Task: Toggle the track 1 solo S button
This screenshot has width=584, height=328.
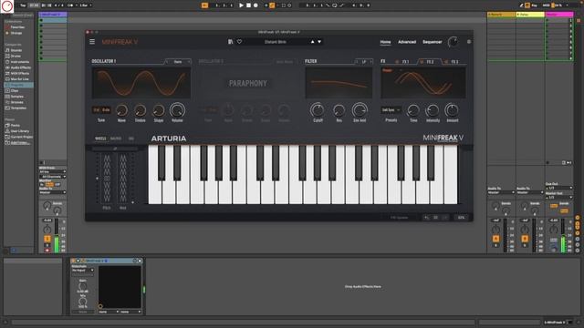Action: coord(47,245)
